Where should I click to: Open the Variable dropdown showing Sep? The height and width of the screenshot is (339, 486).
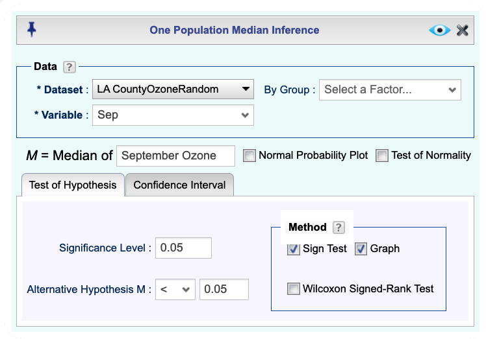[173, 115]
